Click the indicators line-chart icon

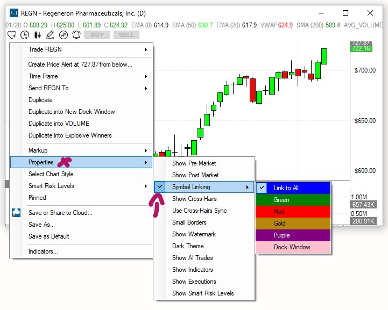coord(64,35)
